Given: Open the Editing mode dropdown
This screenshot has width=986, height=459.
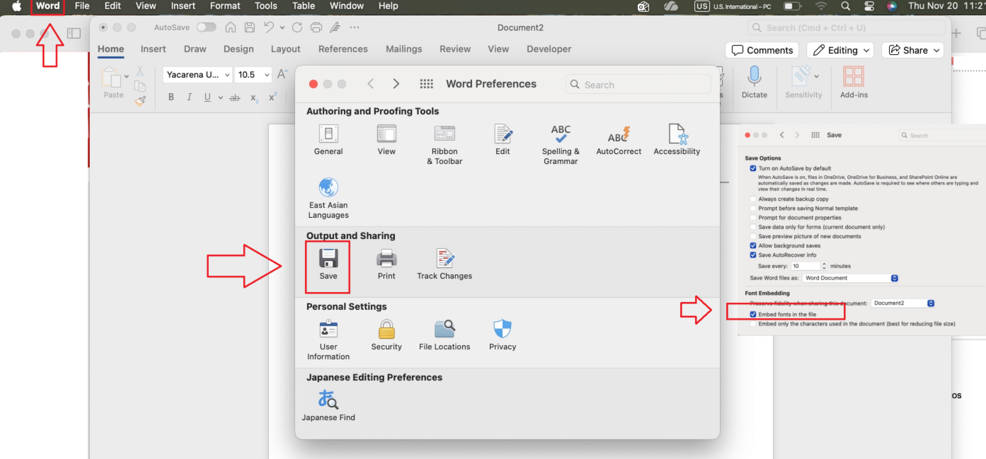Looking at the screenshot, I should (840, 50).
